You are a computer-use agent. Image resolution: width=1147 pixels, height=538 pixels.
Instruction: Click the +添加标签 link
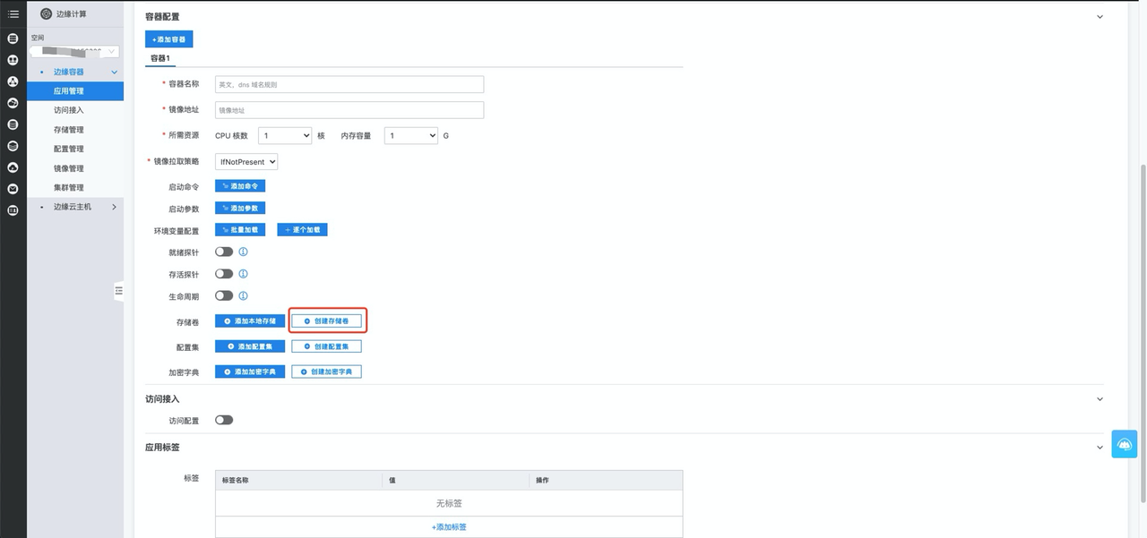click(449, 527)
